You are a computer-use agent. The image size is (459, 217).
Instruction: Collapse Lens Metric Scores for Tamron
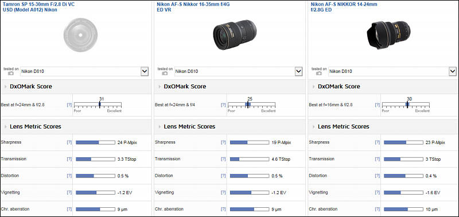click(x=6, y=127)
